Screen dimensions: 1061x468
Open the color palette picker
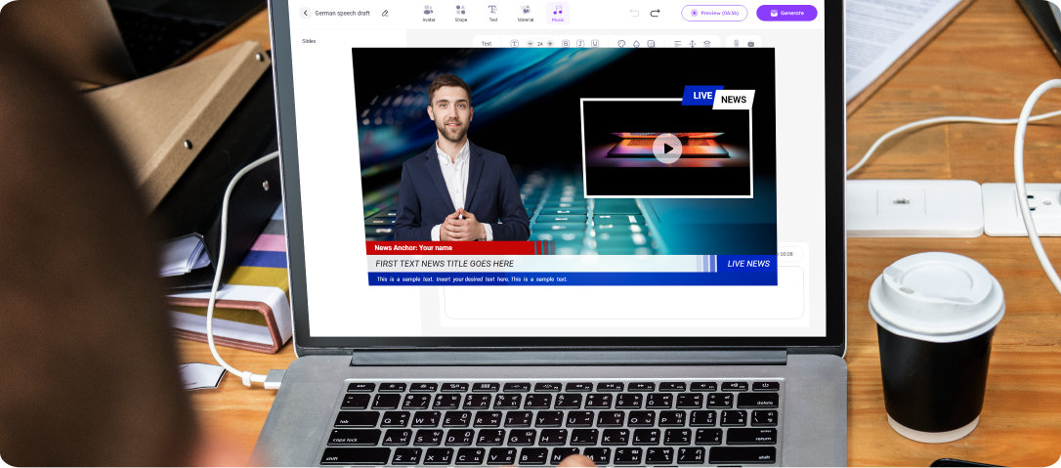click(x=621, y=44)
